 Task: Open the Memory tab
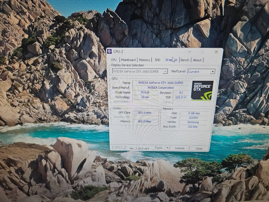coord(144,60)
